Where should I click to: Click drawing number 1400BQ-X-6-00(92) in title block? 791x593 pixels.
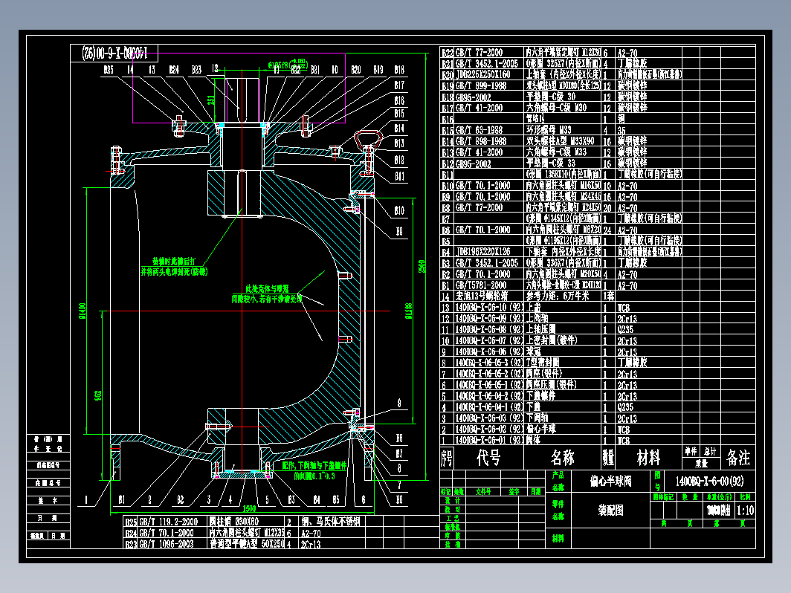point(709,481)
